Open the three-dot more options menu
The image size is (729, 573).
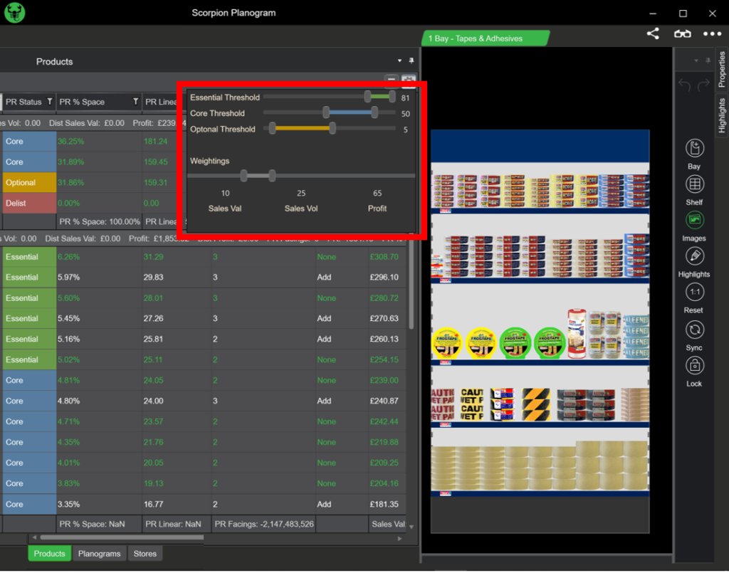[712, 33]
